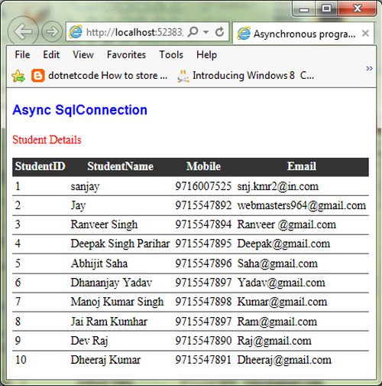The image size is (382, 386).
Task: Click the Email column header
Action: click(x=302, y=166)
